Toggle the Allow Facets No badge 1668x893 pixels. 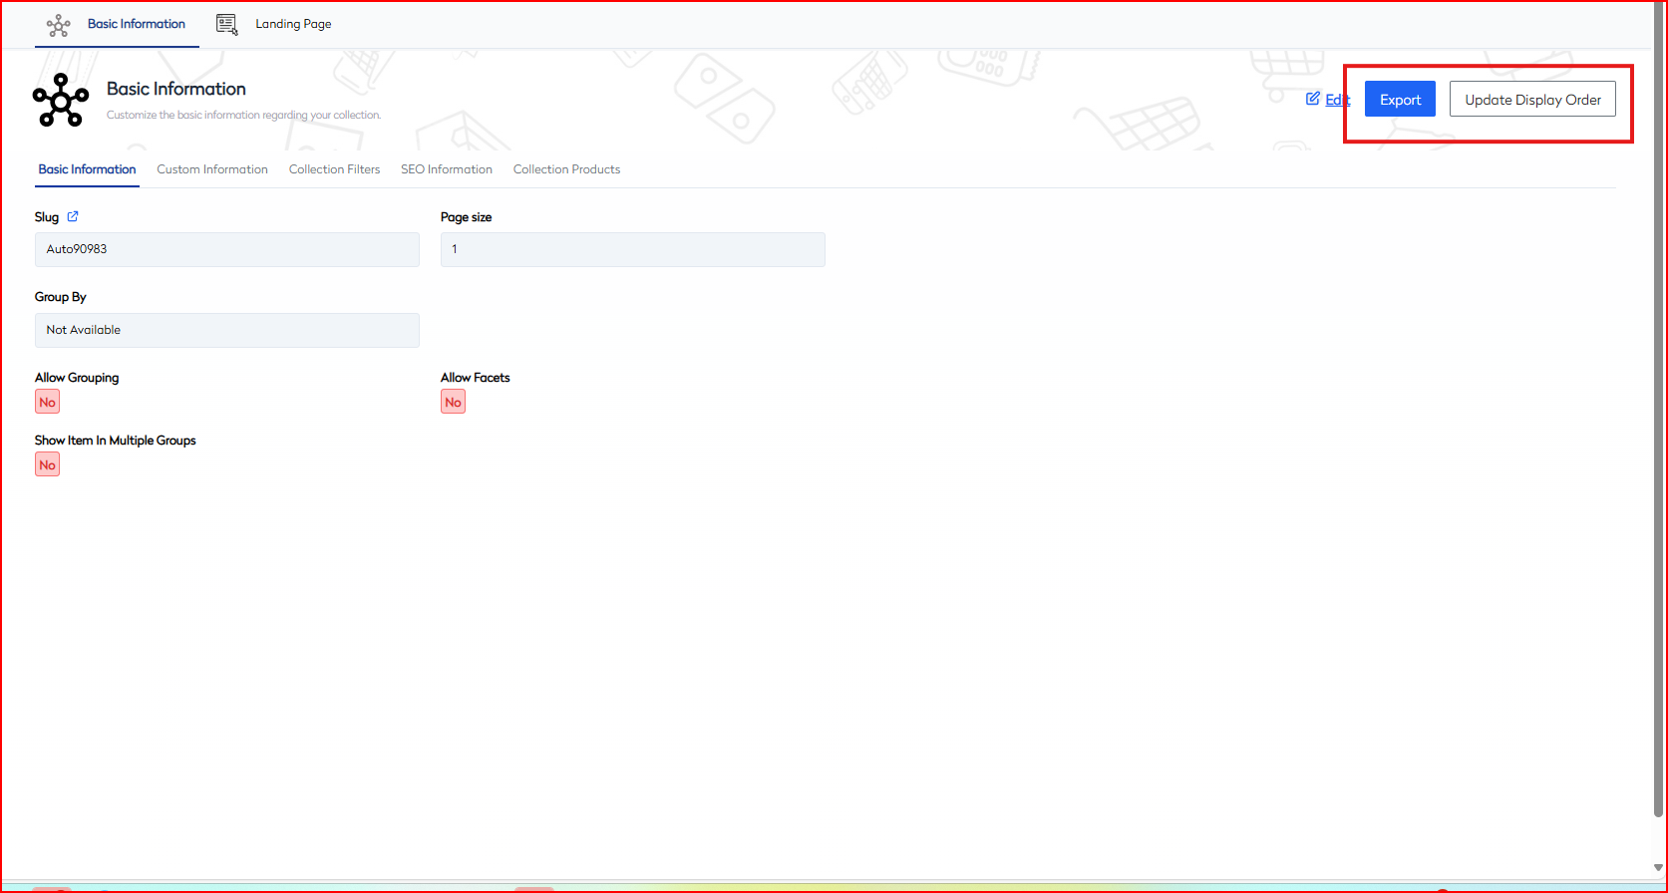point(453,402)
